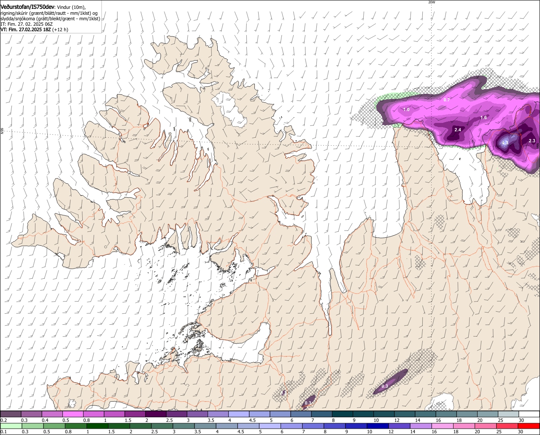Select the upper legend teal swatch at 8
The image size is (540, 435).
click(x=343, y=414)
